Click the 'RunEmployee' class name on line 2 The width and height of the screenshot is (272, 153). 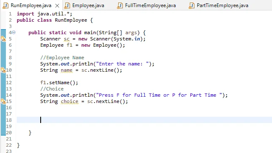click(x=71, y=20)
